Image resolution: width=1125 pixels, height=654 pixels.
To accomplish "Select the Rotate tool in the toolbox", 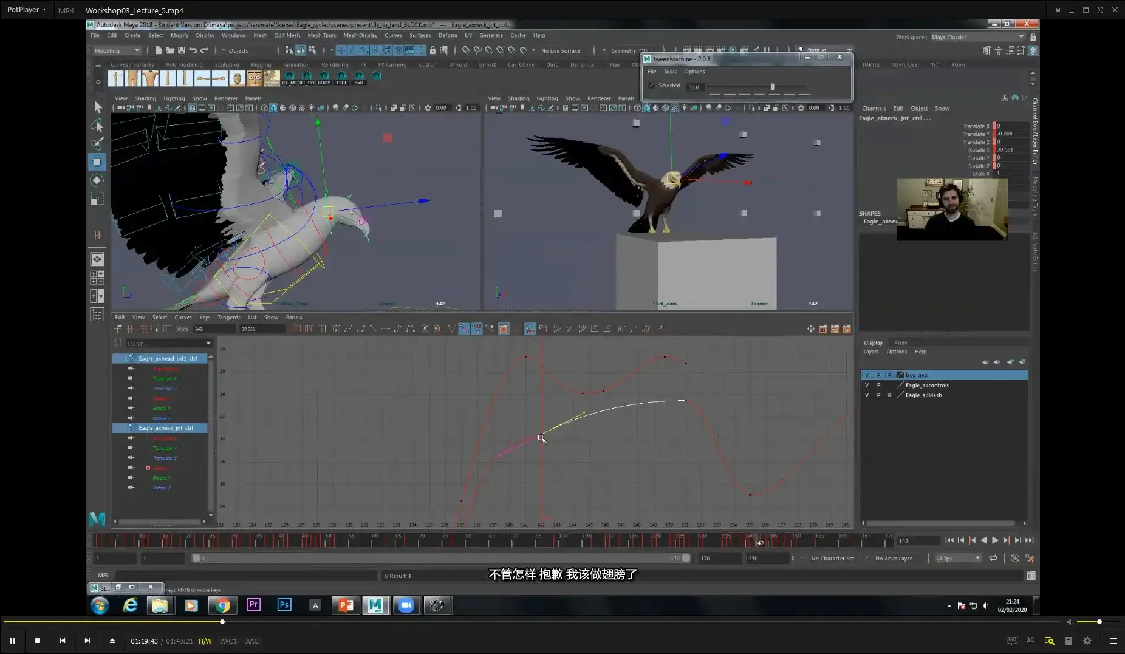I will (x=97, y=180).
